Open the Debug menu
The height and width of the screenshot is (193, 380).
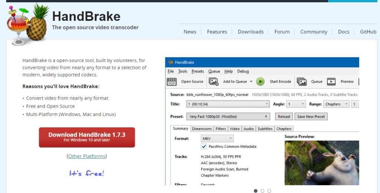pyautogui.click(x=243, y=71)
